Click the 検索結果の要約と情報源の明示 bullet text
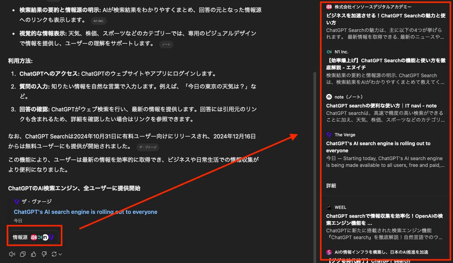The width and height of the screenshot is (453, 263). point(140,14)
